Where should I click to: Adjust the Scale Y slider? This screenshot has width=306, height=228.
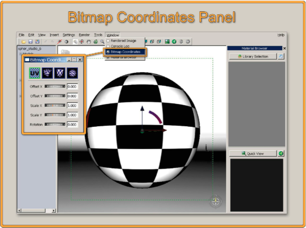55,115
